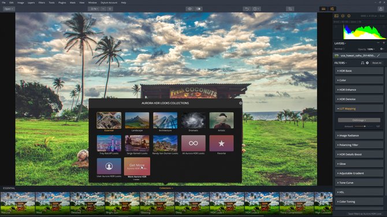Screen dimensions: 387x217
Task: Open the Randy Van Duinen Looks collection
Action: click(x=165, y=143)
